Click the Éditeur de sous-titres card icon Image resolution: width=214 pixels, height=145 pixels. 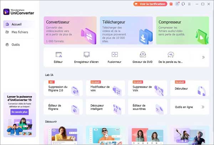coord(159,109)
